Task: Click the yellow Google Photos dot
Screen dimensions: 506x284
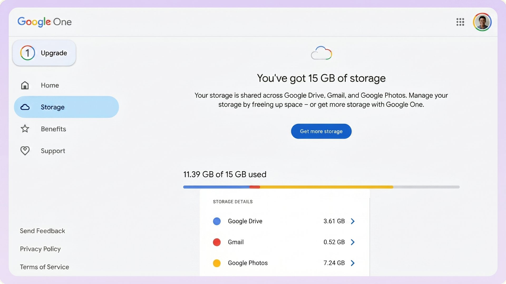Action: (x=217, y=263)
